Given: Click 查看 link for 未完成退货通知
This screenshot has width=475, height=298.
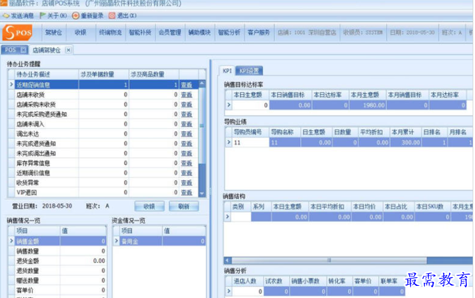Looking at the screenshot, I should [187, 144].
